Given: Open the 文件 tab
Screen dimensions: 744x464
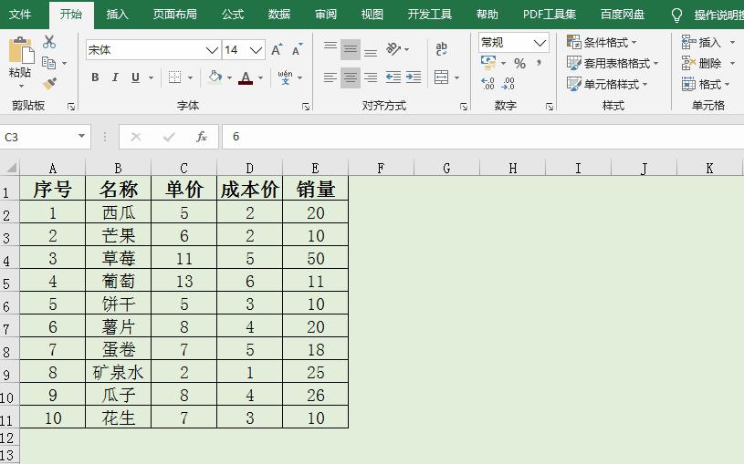Looking at the screenshot, I should 20,15.
